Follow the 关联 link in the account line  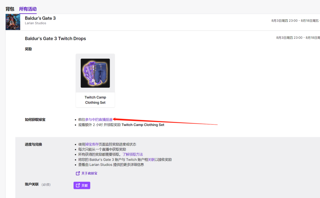coord(151,160)
